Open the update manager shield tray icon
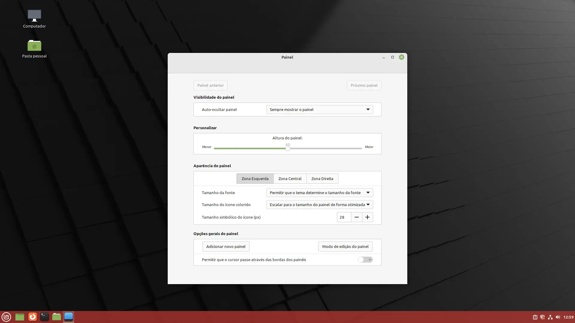575x323 pixels. [542, 317]
